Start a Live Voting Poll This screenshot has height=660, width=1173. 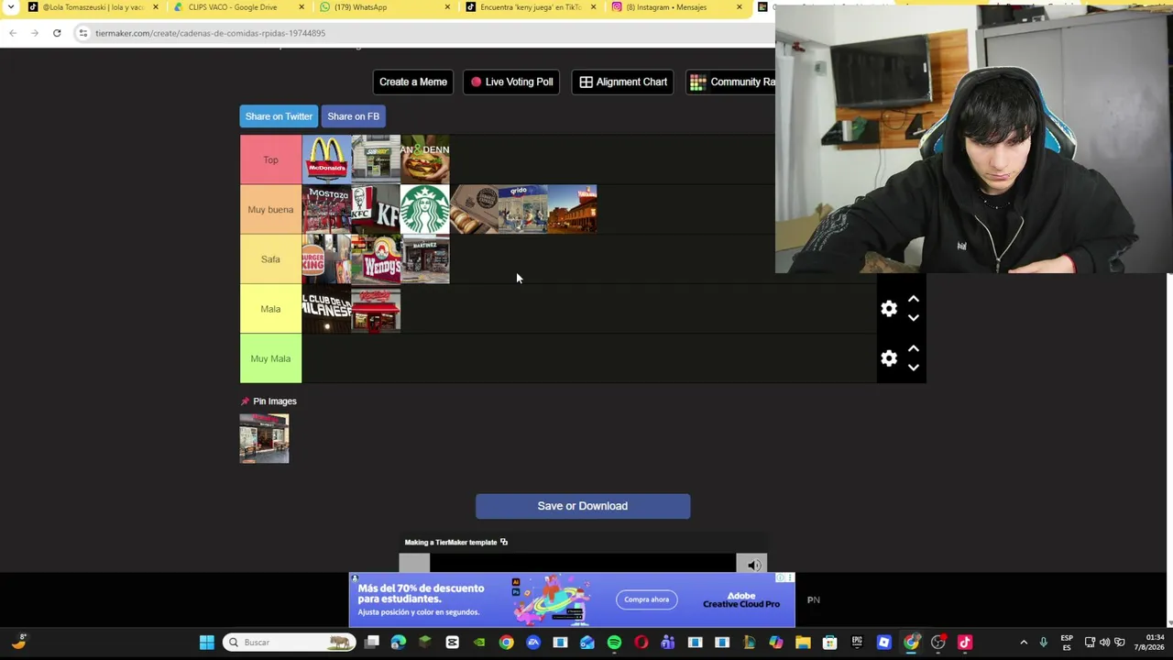pyautogui.click(x=511, y=82)
